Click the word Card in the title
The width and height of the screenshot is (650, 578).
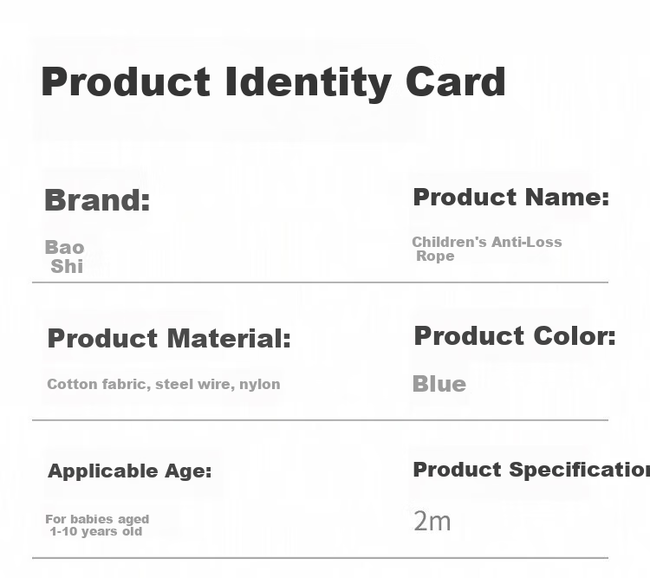point(456,81)
